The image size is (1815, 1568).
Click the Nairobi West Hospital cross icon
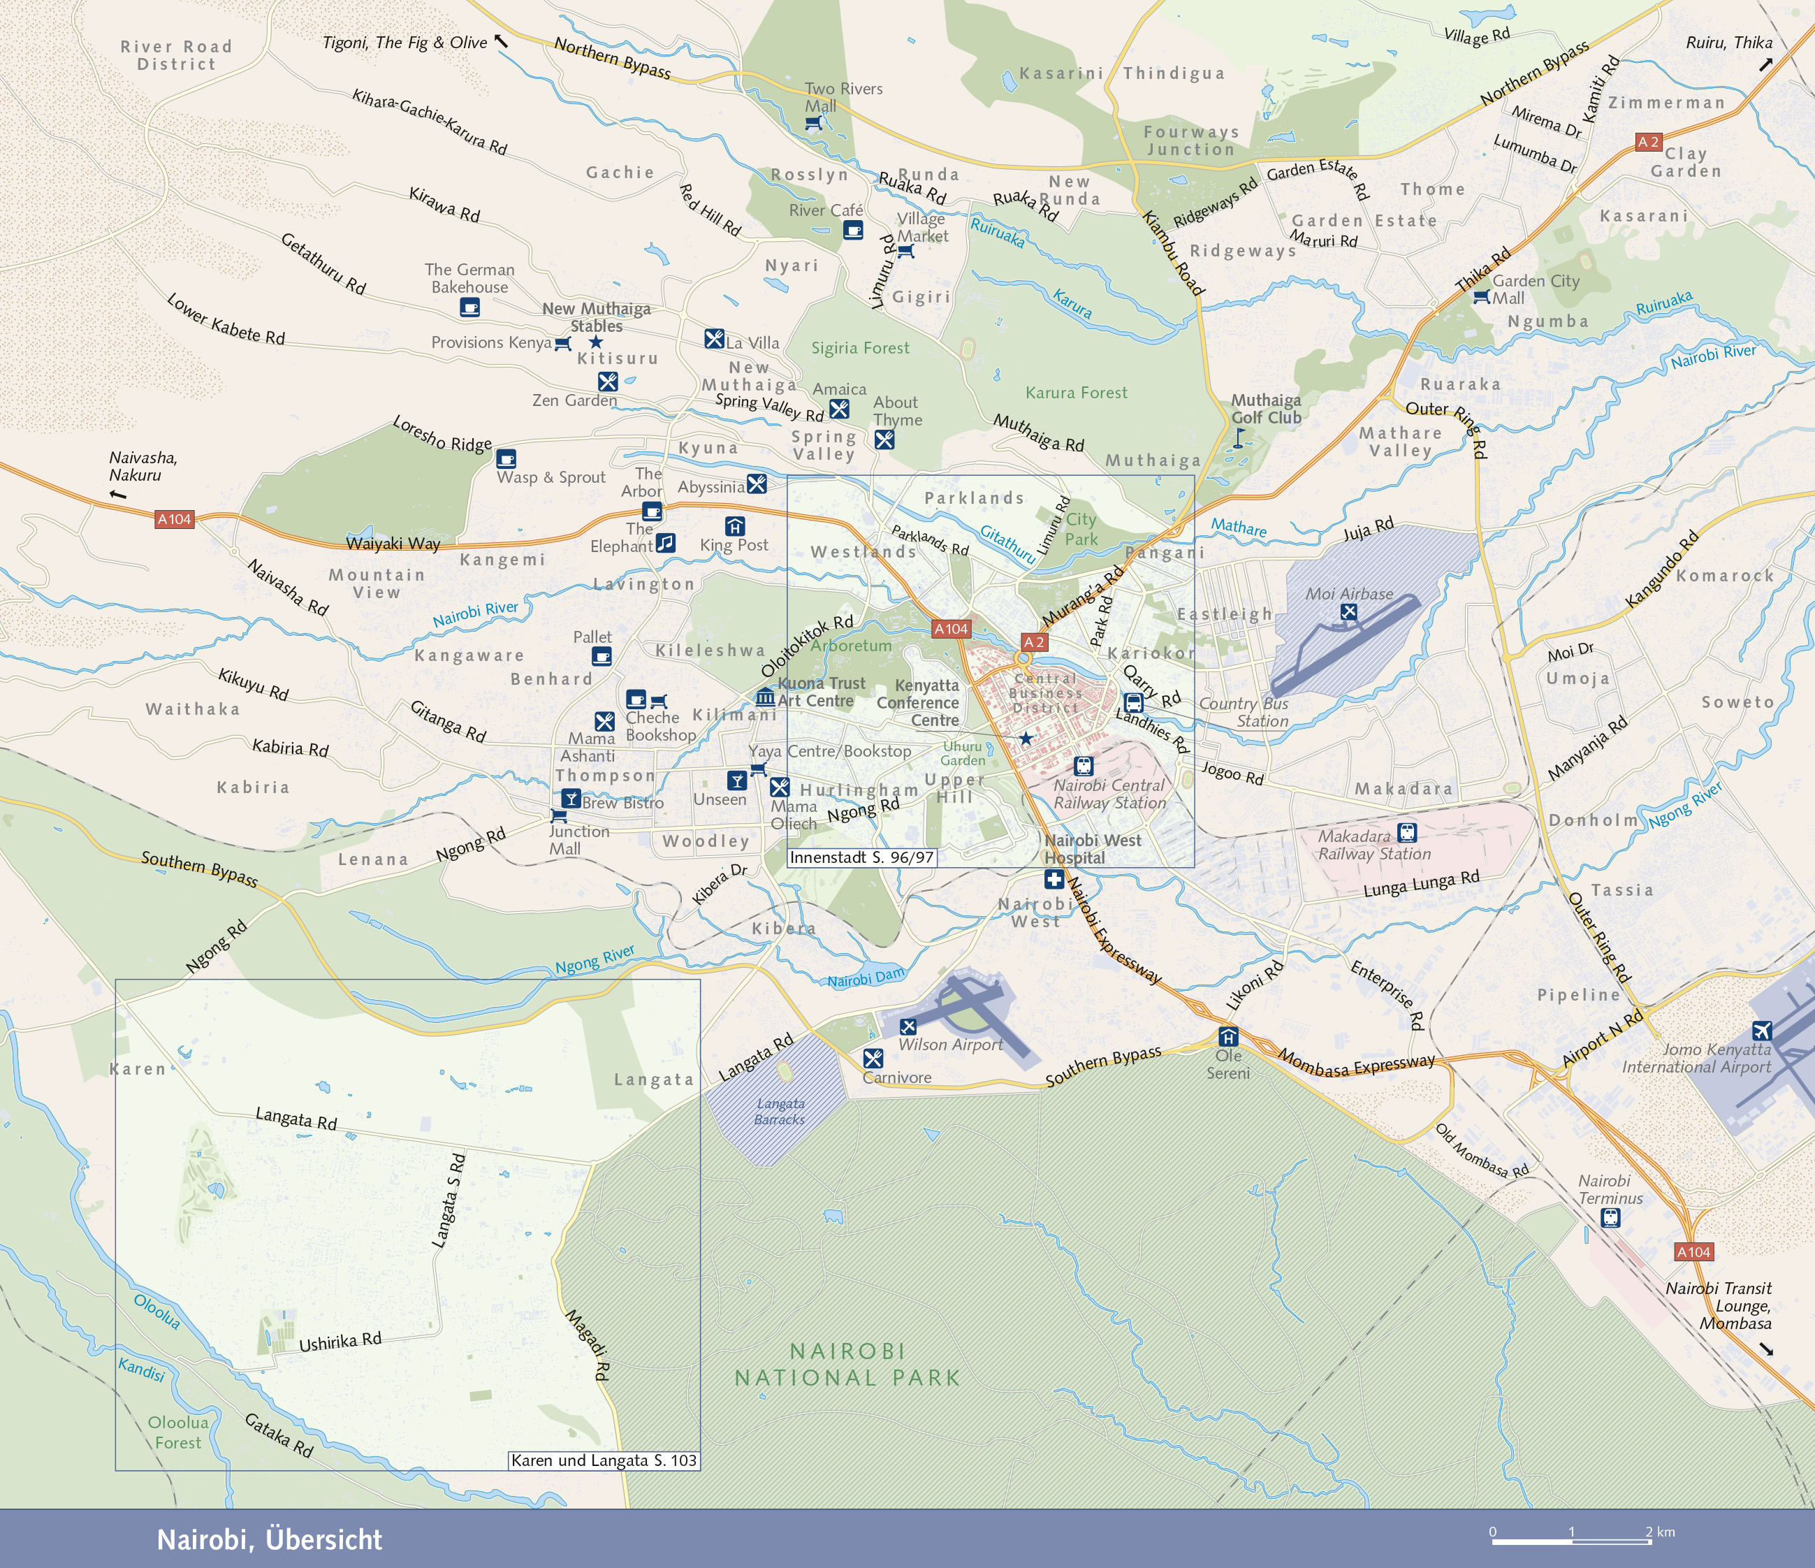pos(1054,880)
